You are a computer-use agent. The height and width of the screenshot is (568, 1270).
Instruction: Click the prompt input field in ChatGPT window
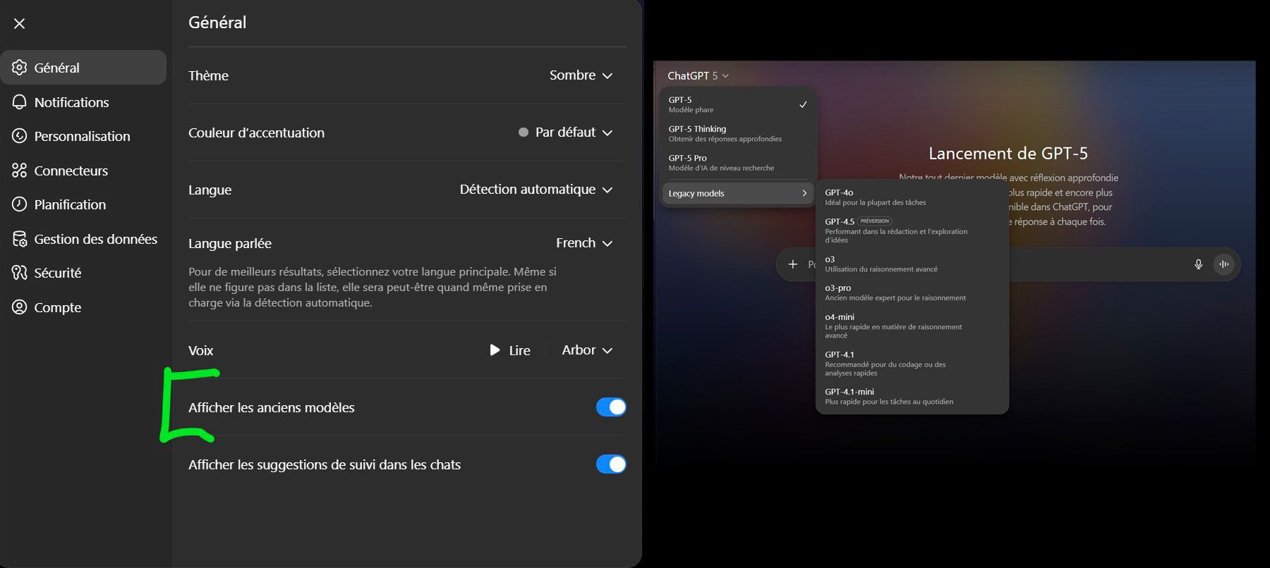pyautogui.click(x=1008, y=264)
